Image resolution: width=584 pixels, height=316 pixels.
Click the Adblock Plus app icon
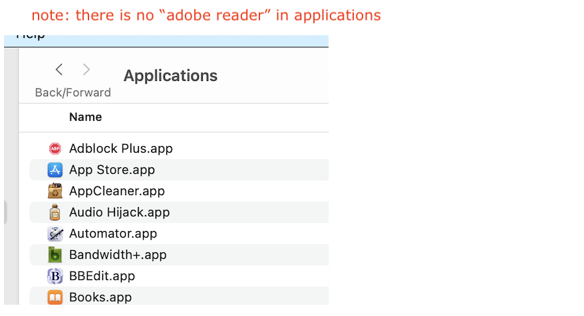coord(55,149)
